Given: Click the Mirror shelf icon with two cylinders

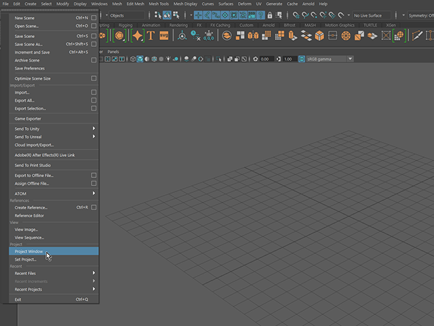Looking at the screenshot, I should tap(253, 36).
